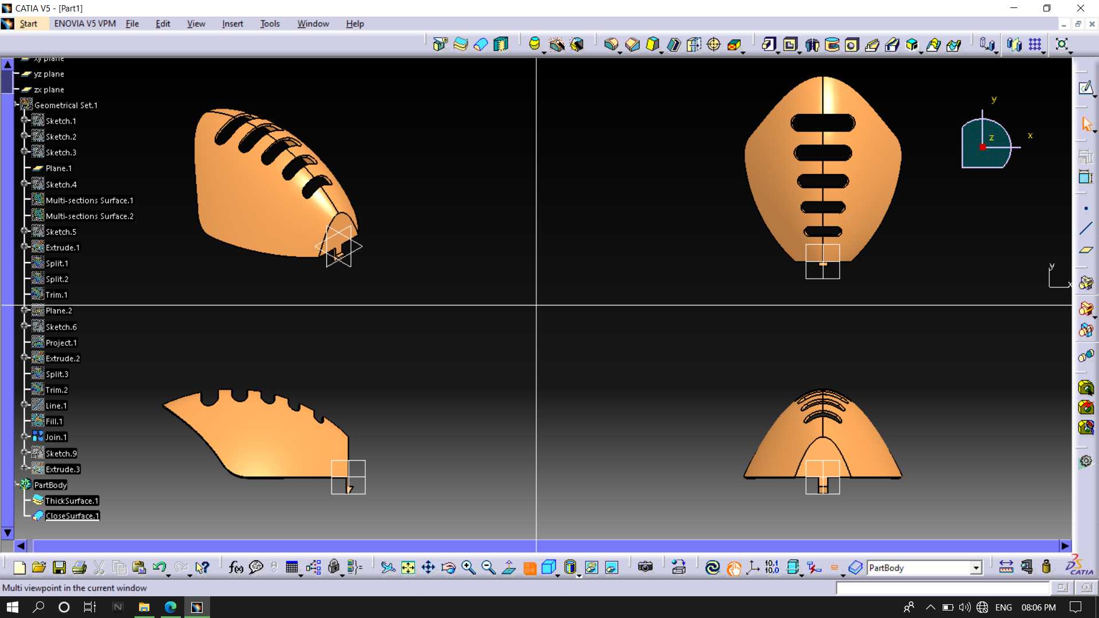Toggle the sketcher grid icon in top toolbar

point(1035,44)
